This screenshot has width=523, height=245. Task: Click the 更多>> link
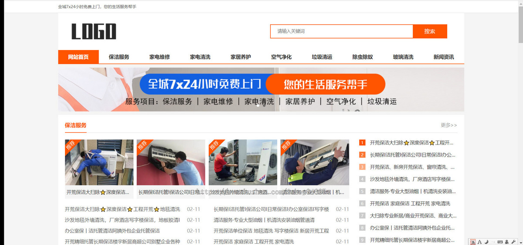coord(449,125)
